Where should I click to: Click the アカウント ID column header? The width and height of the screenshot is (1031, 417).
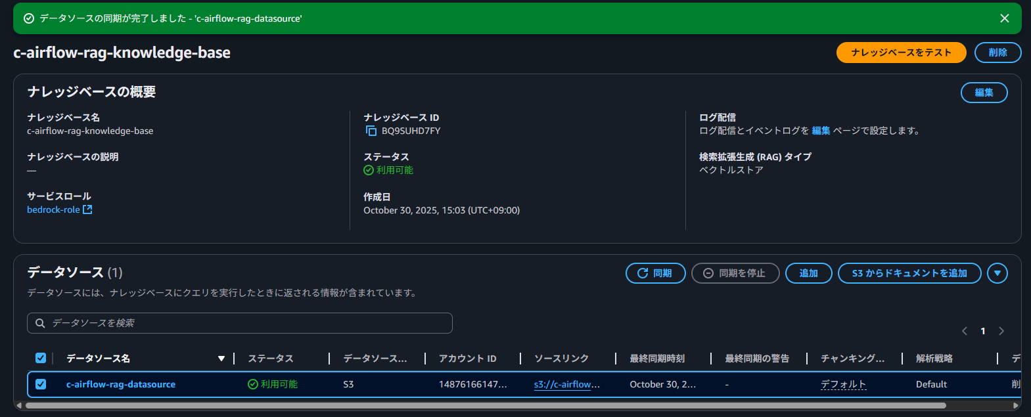[x=468, y=359]
